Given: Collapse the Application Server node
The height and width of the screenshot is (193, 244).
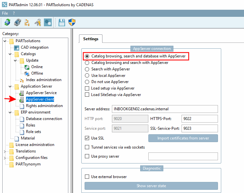Looking at the screenshot, I should coord(10,86).
